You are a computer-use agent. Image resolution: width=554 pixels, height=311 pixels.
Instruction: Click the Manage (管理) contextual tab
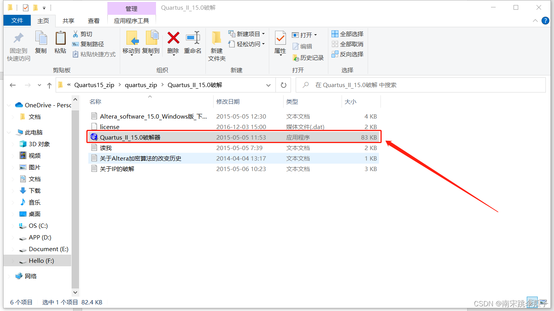click(x=131, y=9)
